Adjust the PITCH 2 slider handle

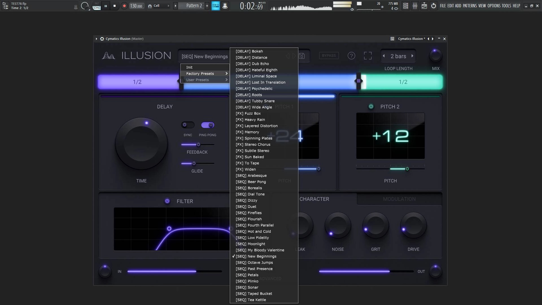tap(407, 169)
